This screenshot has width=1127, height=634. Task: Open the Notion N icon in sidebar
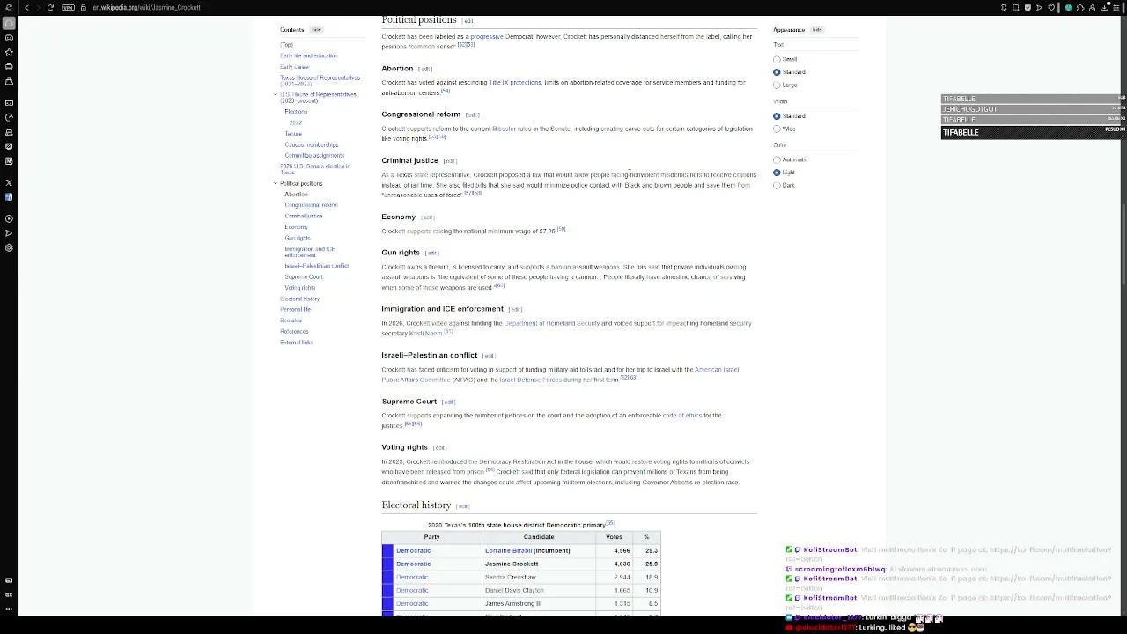9,161
